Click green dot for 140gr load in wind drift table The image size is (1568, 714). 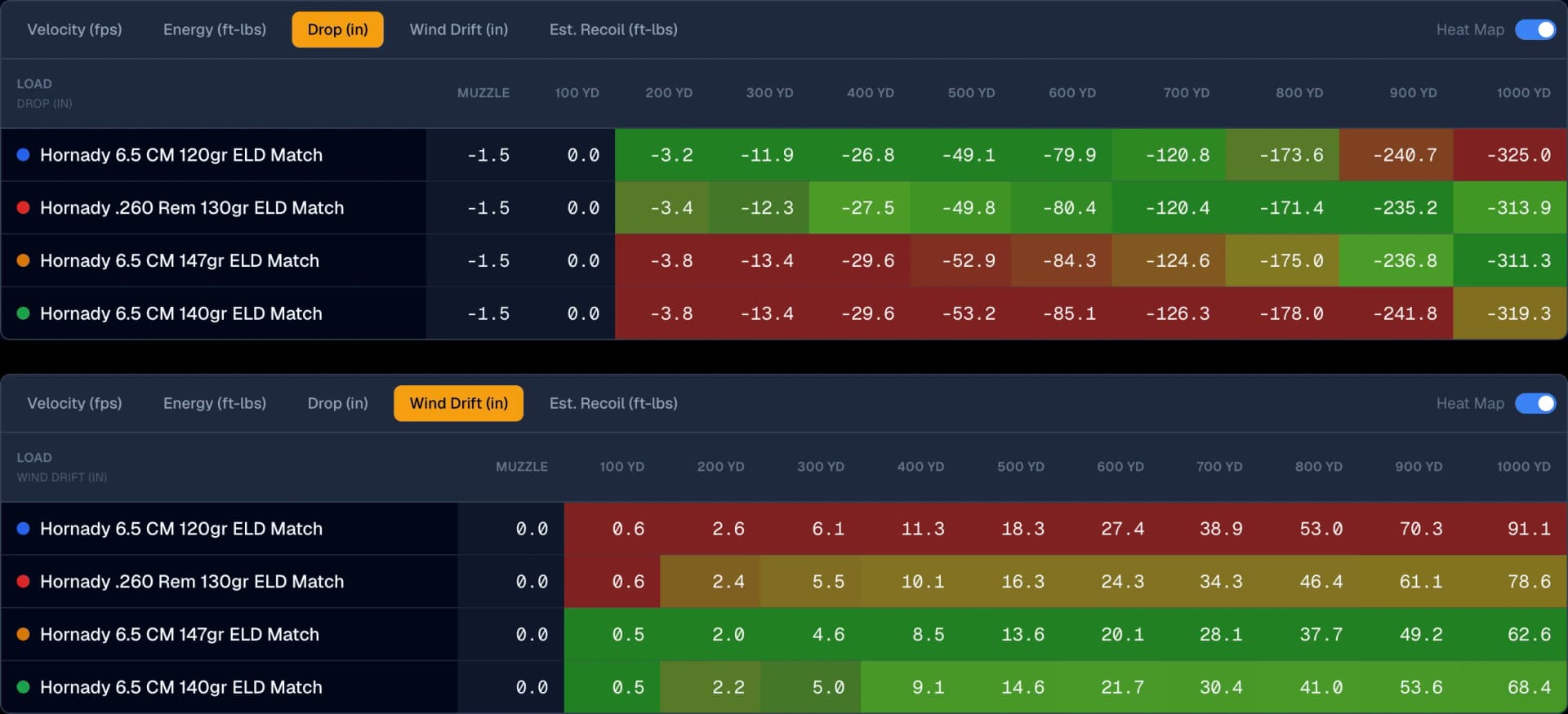point(24,687)
